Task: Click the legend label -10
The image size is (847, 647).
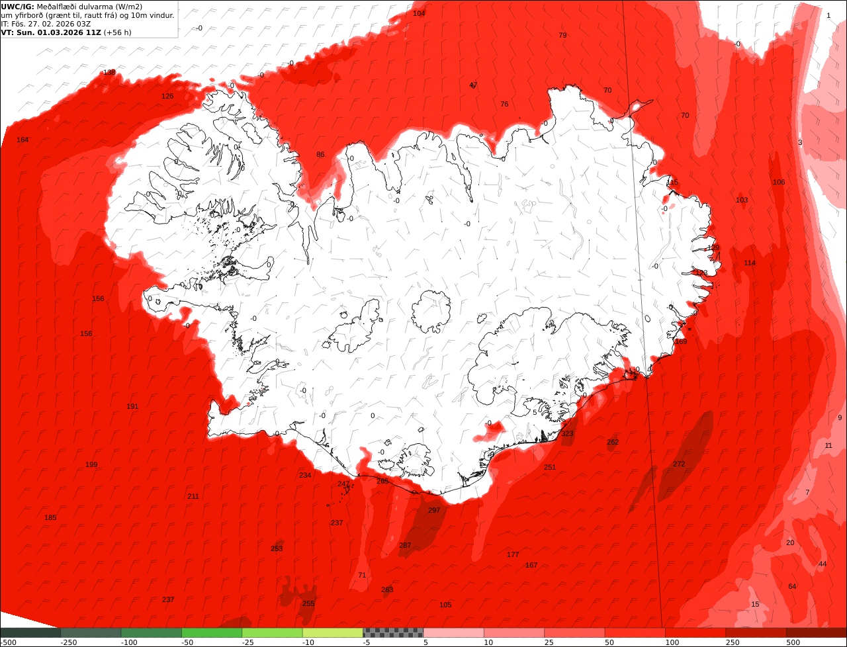Action: pyautogui.click(x=310, y=642)
